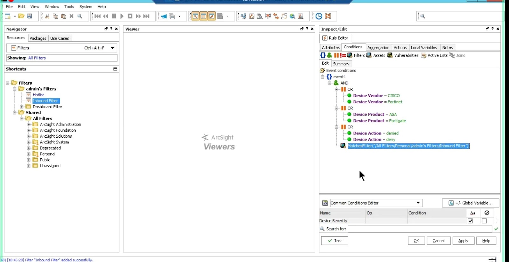Open the Common Conditions Editor dropdown
This screenshot has height=262, width=509.
(418, 203)
